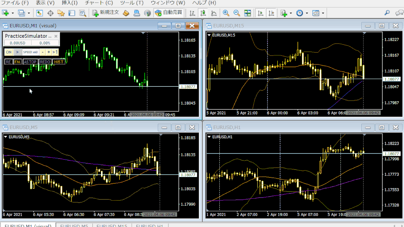Toggle Chart Shift icon
404x227 pixels.
(271, 13)
